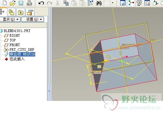
Task: Click the Copy icon in toolbar
Action: point(66,3)
